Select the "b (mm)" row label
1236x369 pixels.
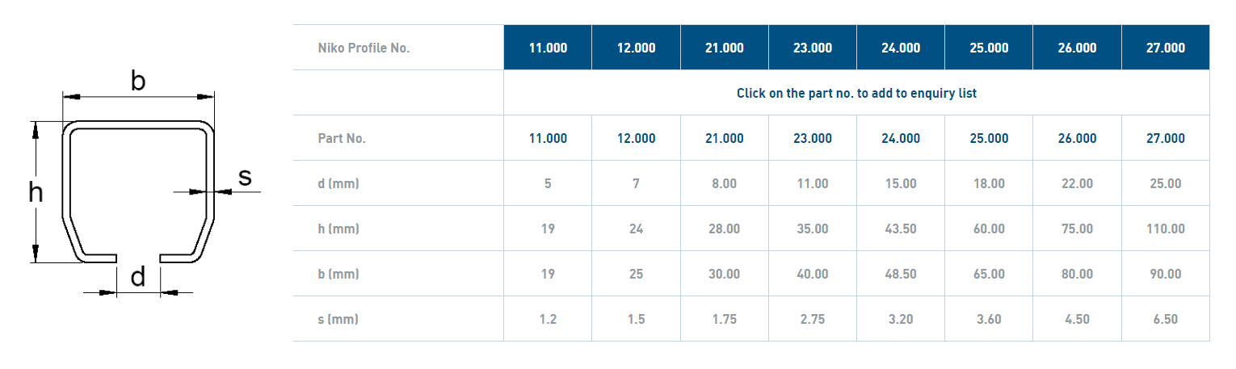click(x=338, y=274)
